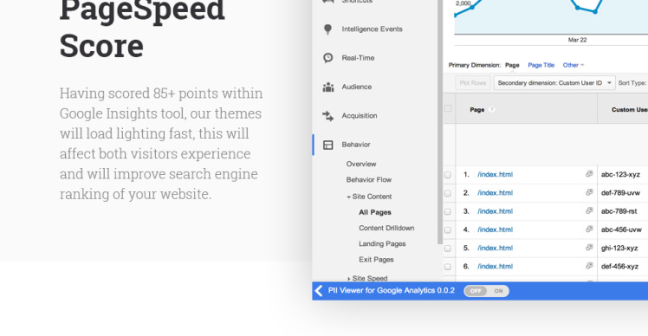This screenshot has width=648, height=336.
Task: Select Behavior in the sidebar
Action: (356, 145)
